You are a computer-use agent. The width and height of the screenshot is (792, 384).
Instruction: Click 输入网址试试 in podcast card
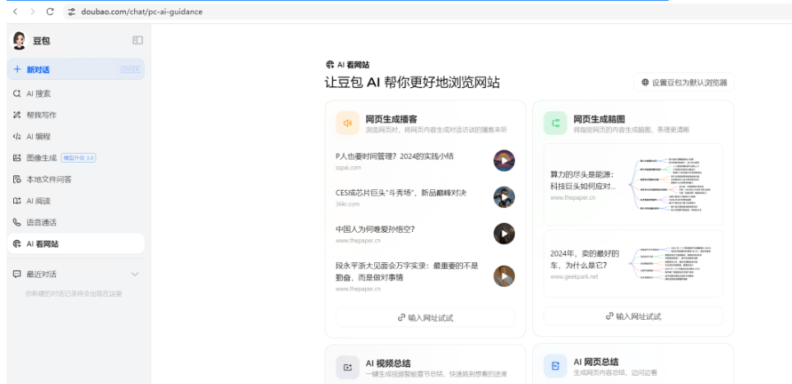(x=425, y=318)
